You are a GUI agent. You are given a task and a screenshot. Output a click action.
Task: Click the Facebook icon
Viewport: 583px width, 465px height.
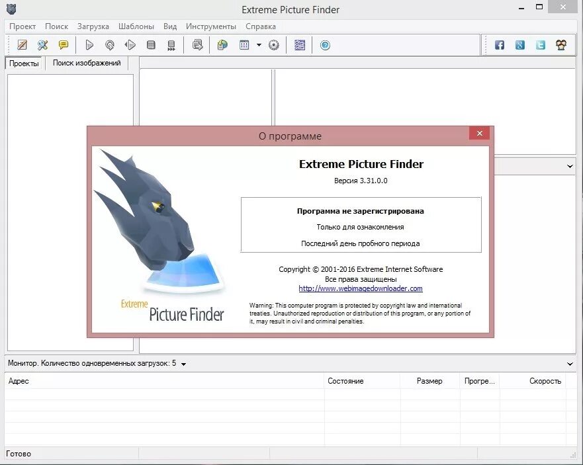point(500,46)
